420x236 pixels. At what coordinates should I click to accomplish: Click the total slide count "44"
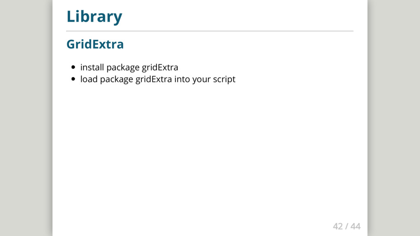point(356,226)
